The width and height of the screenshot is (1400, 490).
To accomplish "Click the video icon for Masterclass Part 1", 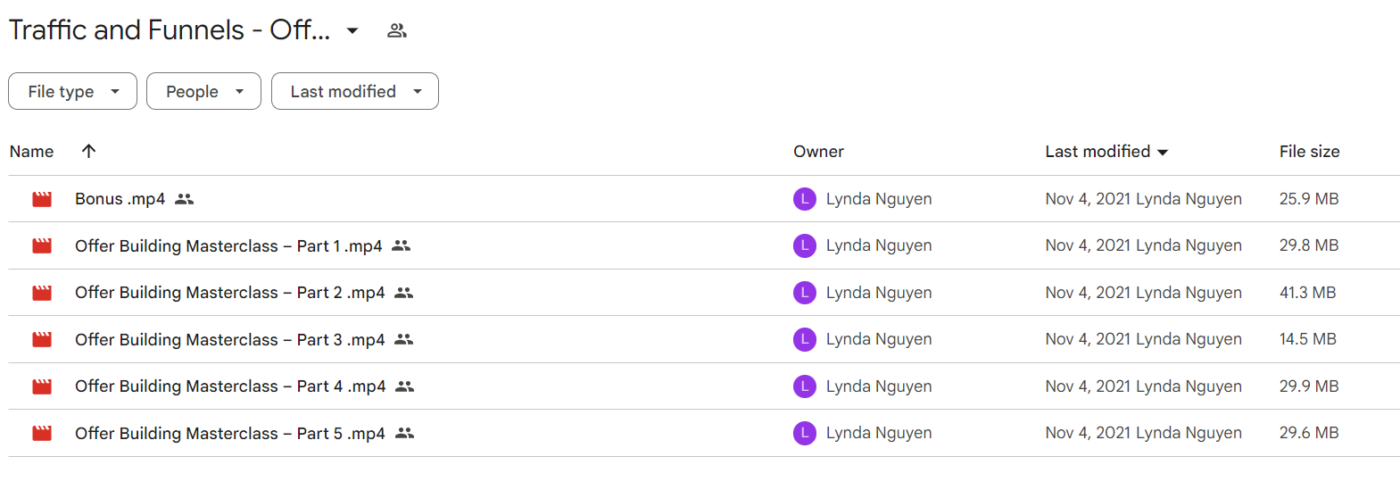I will pyautogui.click(x=42, y=245).
